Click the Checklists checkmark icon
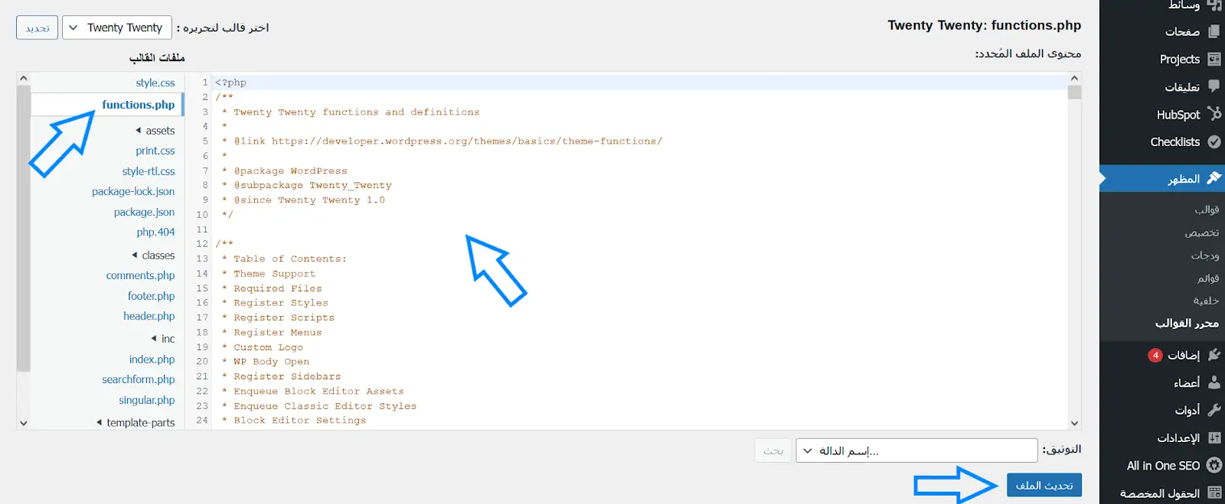This screenshot has height=504, width=1225. 1214,141
